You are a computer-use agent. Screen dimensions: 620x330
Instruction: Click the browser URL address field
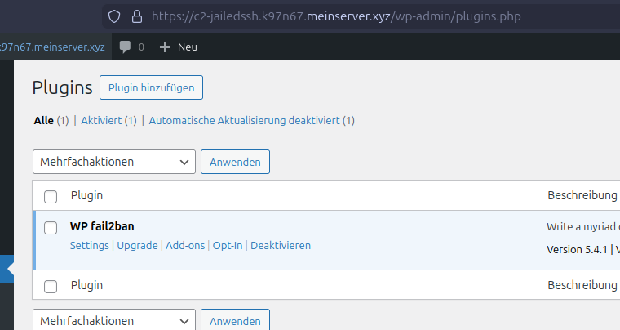[x=367, y=16]
